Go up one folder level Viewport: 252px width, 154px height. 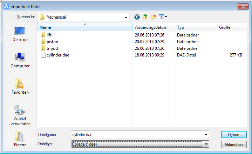click(145, 17)
